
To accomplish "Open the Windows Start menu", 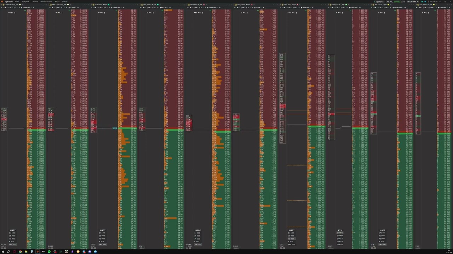I will (3, 252).
